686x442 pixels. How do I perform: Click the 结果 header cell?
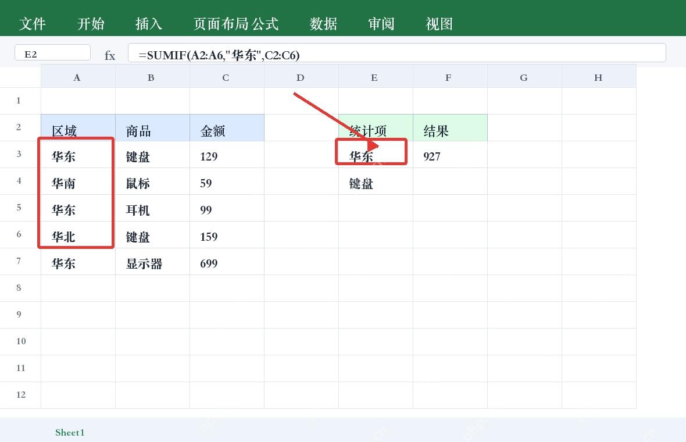click(450, 128)
